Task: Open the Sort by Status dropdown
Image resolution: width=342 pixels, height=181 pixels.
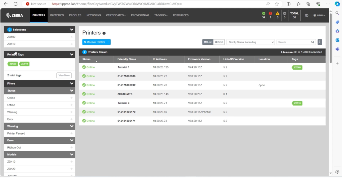Action: click(250, 42)
